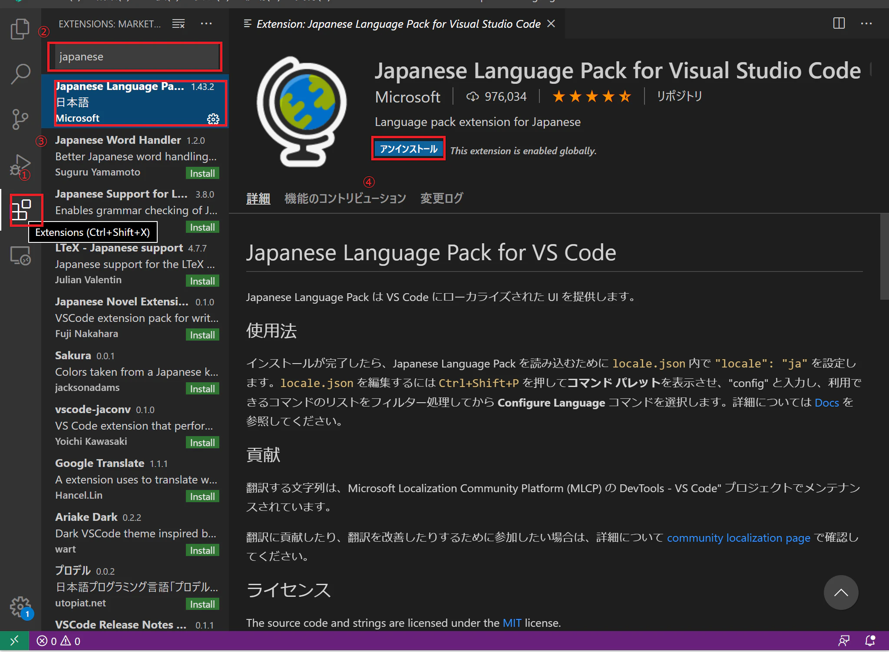Switch to 機能のコントリビューション tab
This screenshot has width=889, height=652.
click(x=345, y=199)
